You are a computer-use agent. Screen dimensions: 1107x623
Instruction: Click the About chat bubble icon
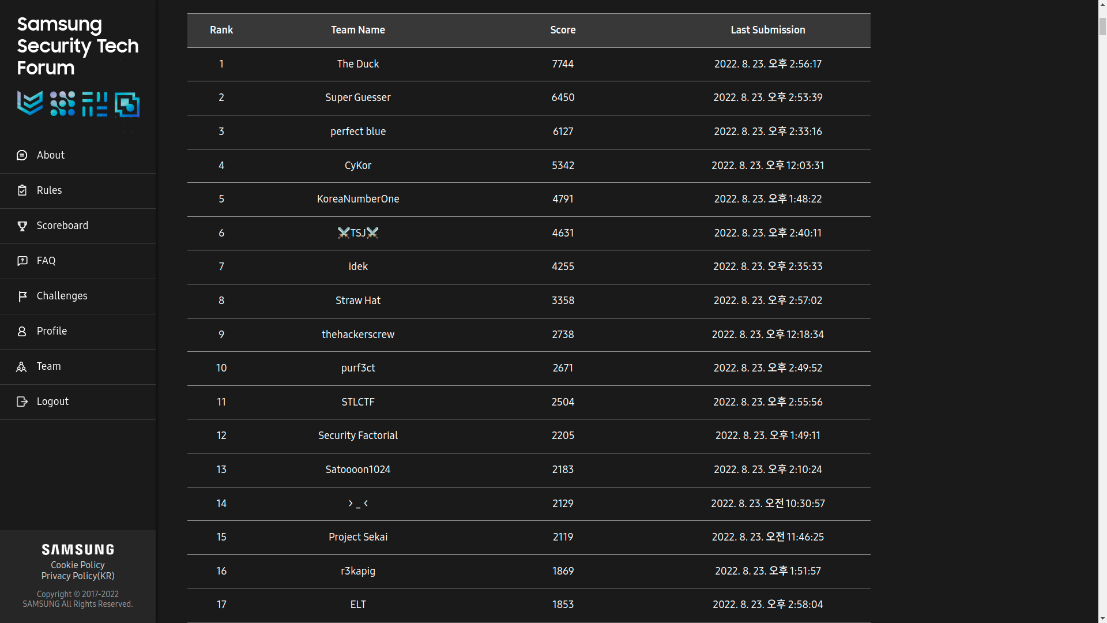(x=22, y=155)
